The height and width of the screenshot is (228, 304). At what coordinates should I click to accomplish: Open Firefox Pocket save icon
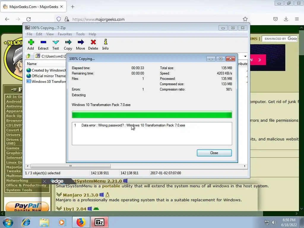coord(275,19)
